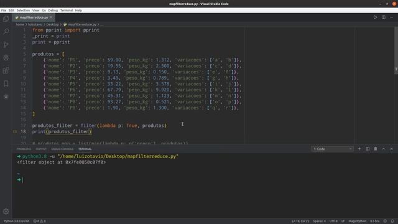The image size is (398, 224).
Task: Run the code with the play icon
Action: [375, 17]
